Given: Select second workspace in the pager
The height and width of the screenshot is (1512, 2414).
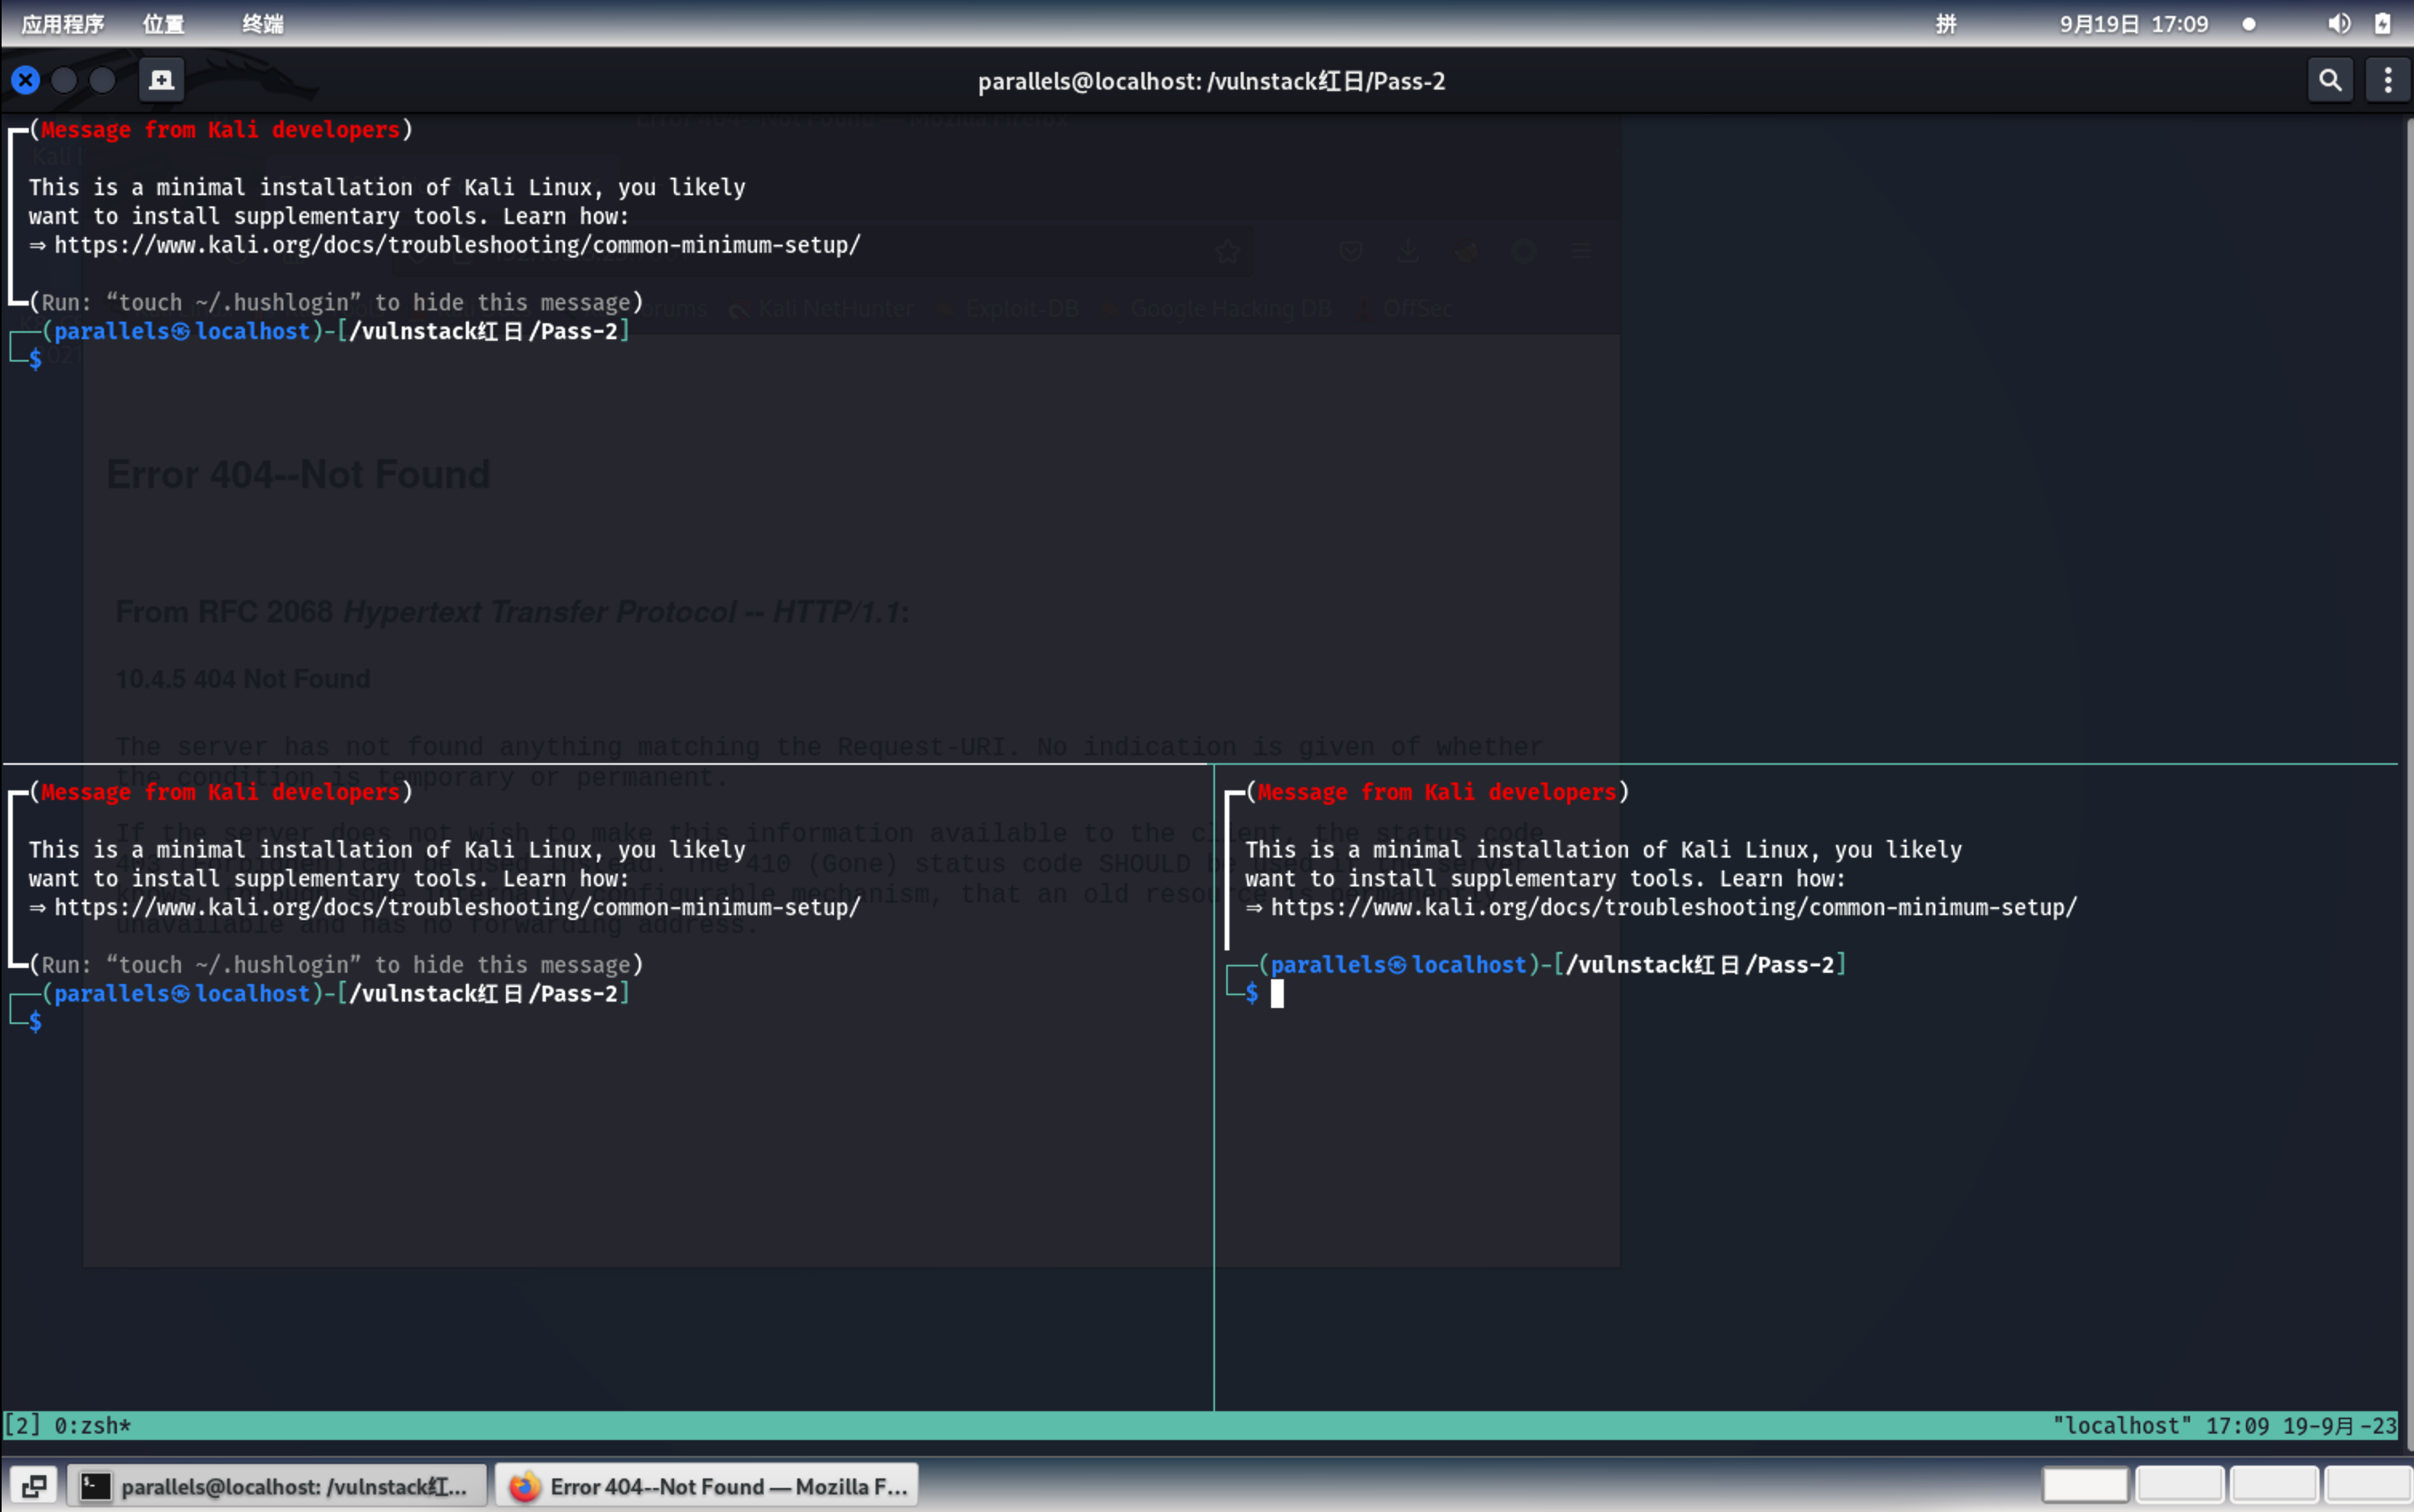Looking at the screenshot, I should [2179, 1484].
